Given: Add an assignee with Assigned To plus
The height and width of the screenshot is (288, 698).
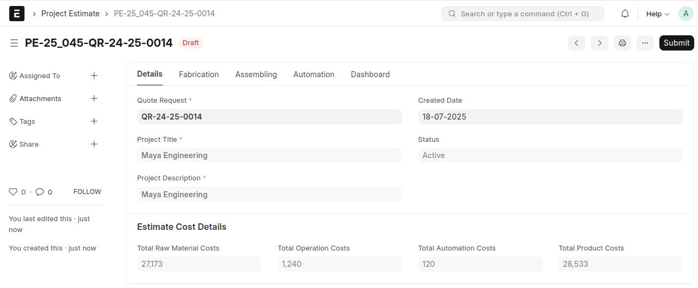Looking at the screenshot, I should 94,76.
